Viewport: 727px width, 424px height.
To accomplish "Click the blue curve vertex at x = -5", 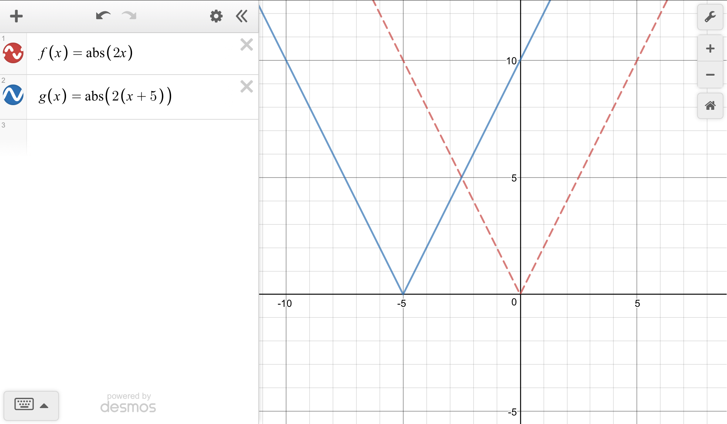I will pos(403,294).
